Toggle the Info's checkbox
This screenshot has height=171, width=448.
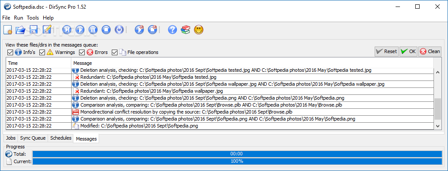pos(10,52)
